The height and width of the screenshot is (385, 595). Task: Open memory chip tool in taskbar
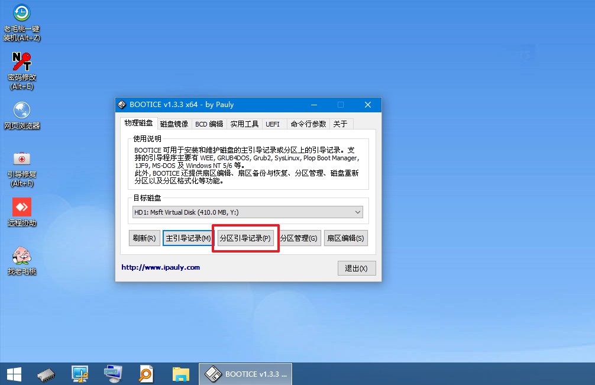46,374
